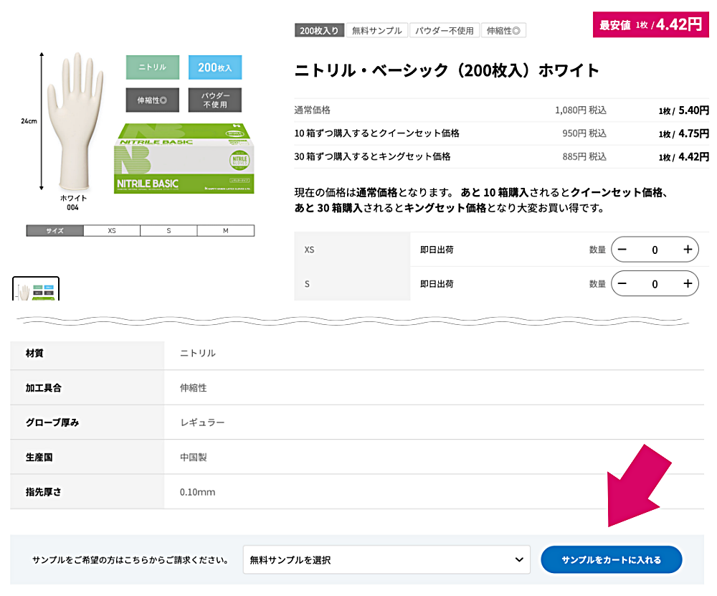Open the 無料サンプルを選択 dropdown
Screen dimensions: 717x596
pos(386,559)
